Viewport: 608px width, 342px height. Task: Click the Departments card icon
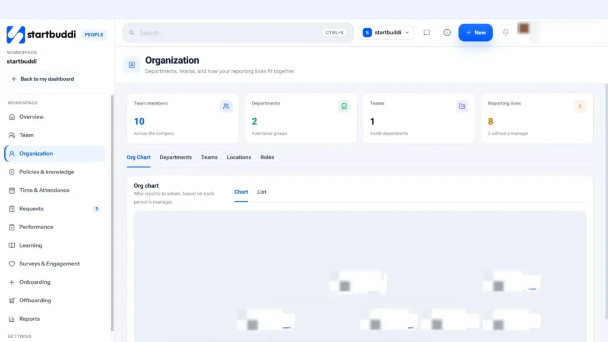tap(344, 106)
